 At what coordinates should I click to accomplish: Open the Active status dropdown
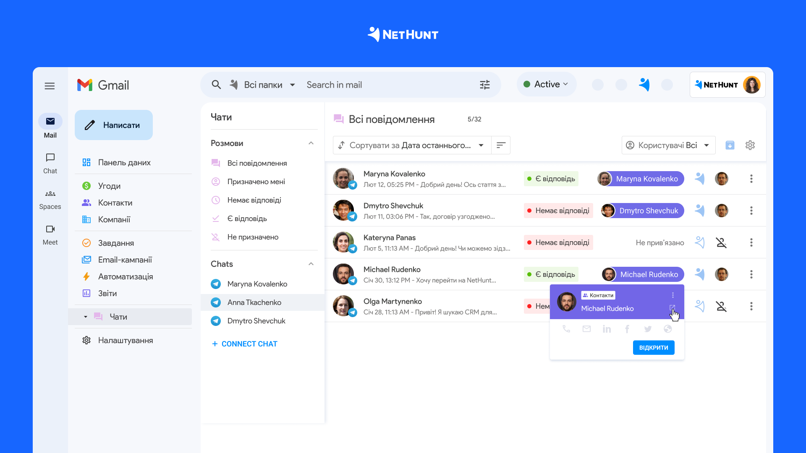coord(546,84)
